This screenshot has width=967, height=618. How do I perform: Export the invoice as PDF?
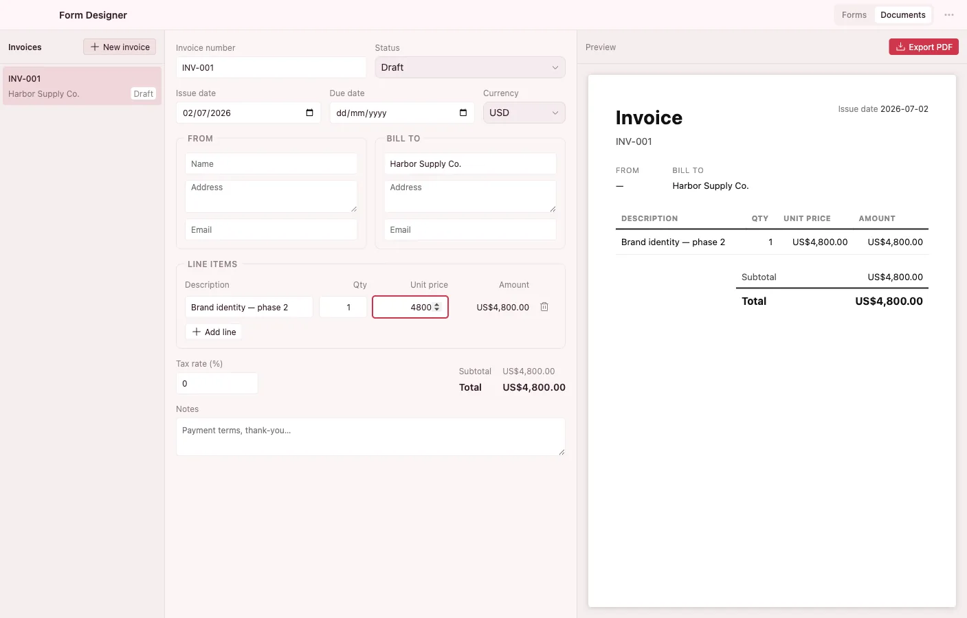coord(924,47)
